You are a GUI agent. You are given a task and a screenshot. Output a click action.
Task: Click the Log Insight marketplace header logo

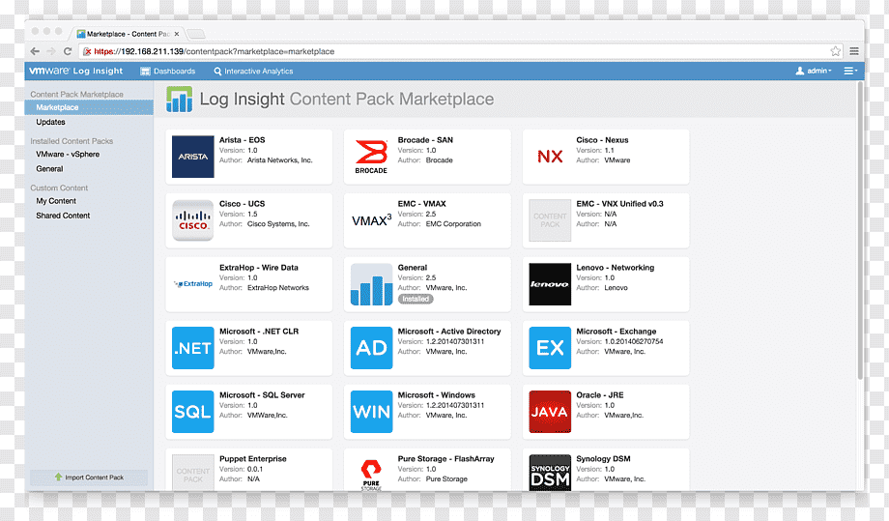click(x=179, y=100)
